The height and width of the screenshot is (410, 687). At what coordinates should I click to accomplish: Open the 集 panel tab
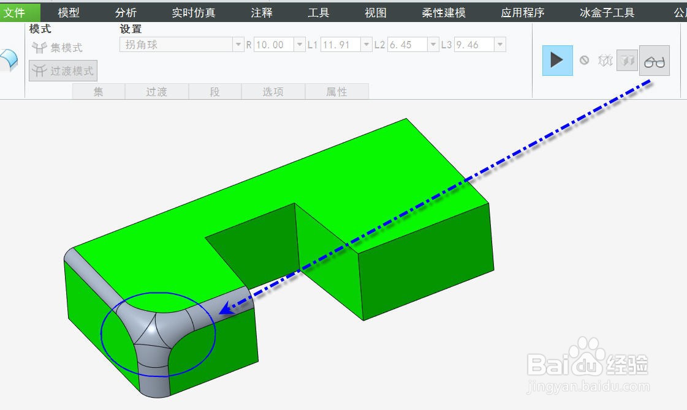(x=99, y=91)
